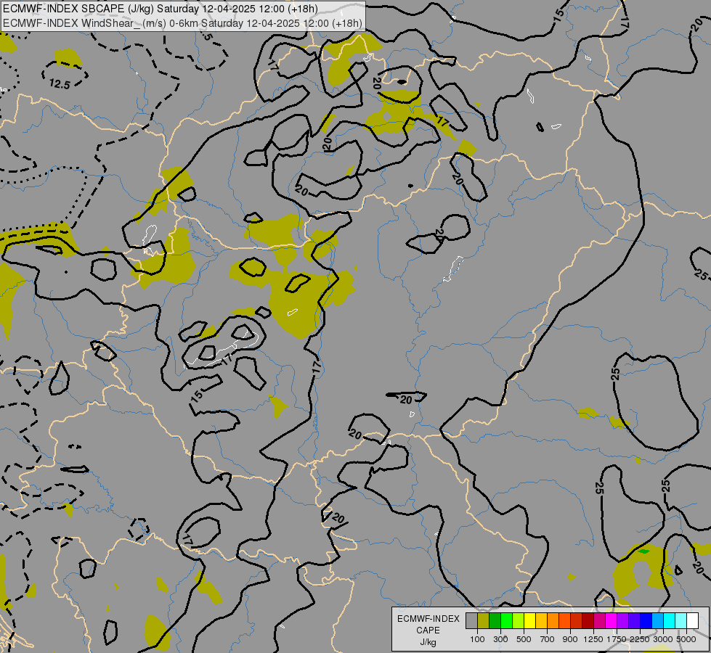Viewport: 711px width, 653px height.
Task: Click the '2250' legend scale value
Action: tap(640, 639)
